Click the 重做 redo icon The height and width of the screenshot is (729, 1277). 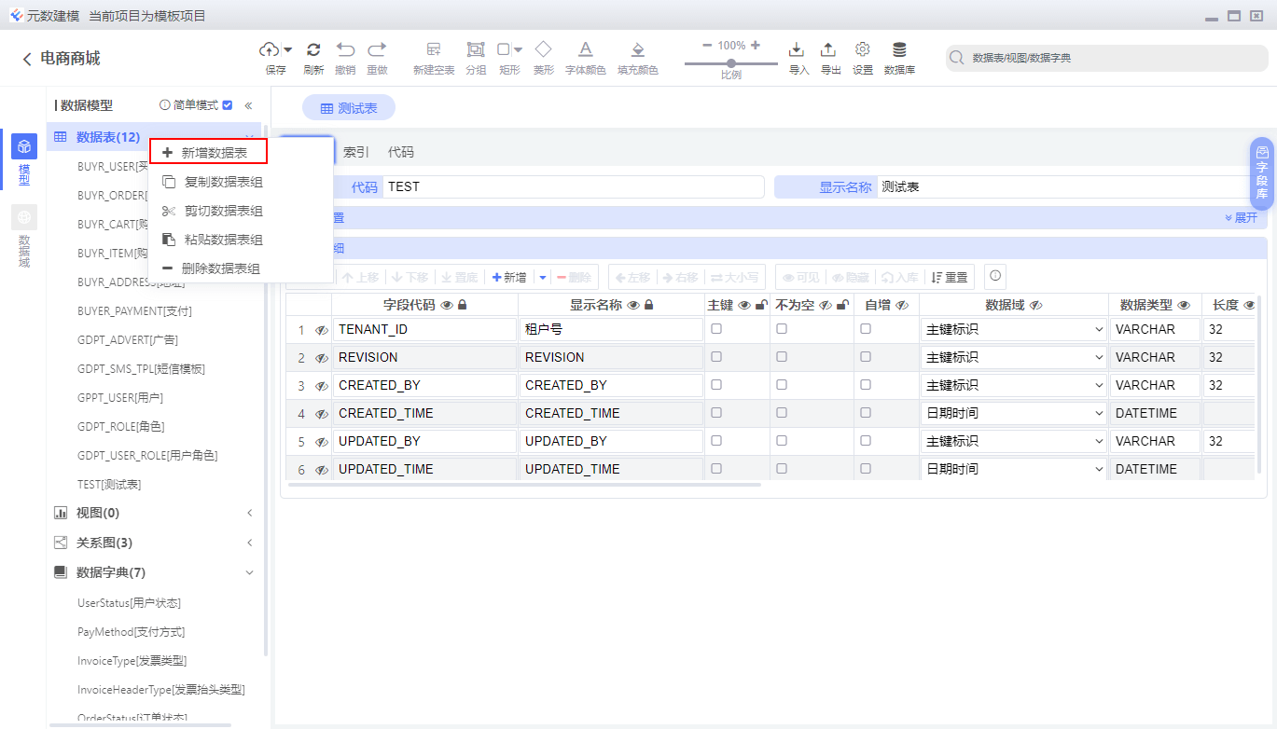377,49
